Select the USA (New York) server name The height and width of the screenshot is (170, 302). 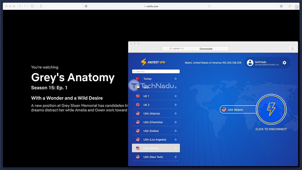click(x=153, y=157)
